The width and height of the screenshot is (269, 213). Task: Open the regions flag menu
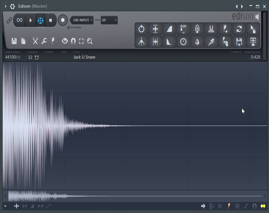pos(53,41)
